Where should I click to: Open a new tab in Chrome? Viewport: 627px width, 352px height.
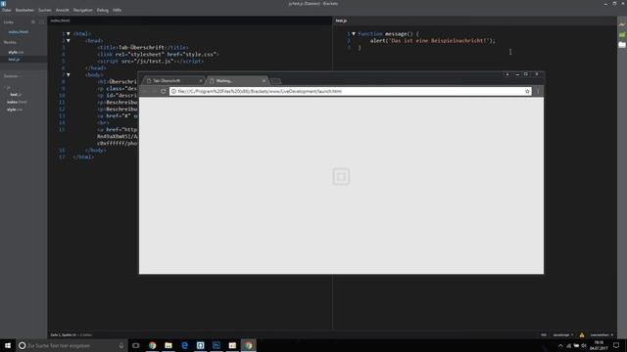pos(276,81)
